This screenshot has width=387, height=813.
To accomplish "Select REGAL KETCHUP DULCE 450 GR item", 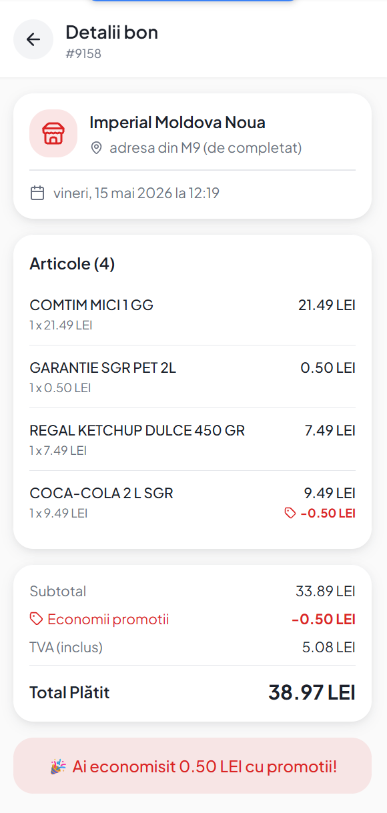I will (x=192, y=440).
